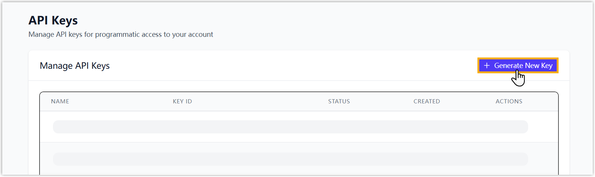The image size is (595, 177).
Task: Click the word "Manage" in page subtitle
Action: click(41, 35)
